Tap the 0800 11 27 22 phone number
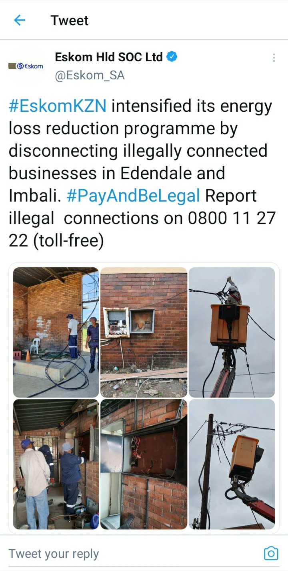288x571 pixels. click(x=142, y=230)
